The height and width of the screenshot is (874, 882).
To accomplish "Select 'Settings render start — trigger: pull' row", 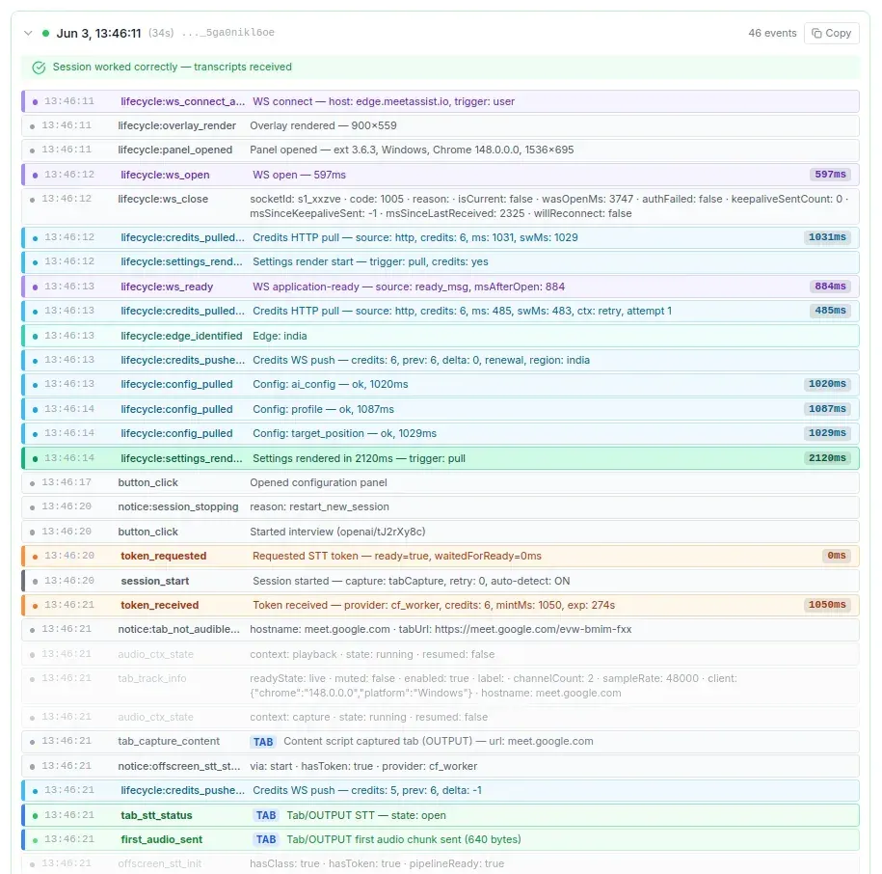I will [x=441, y=261].
